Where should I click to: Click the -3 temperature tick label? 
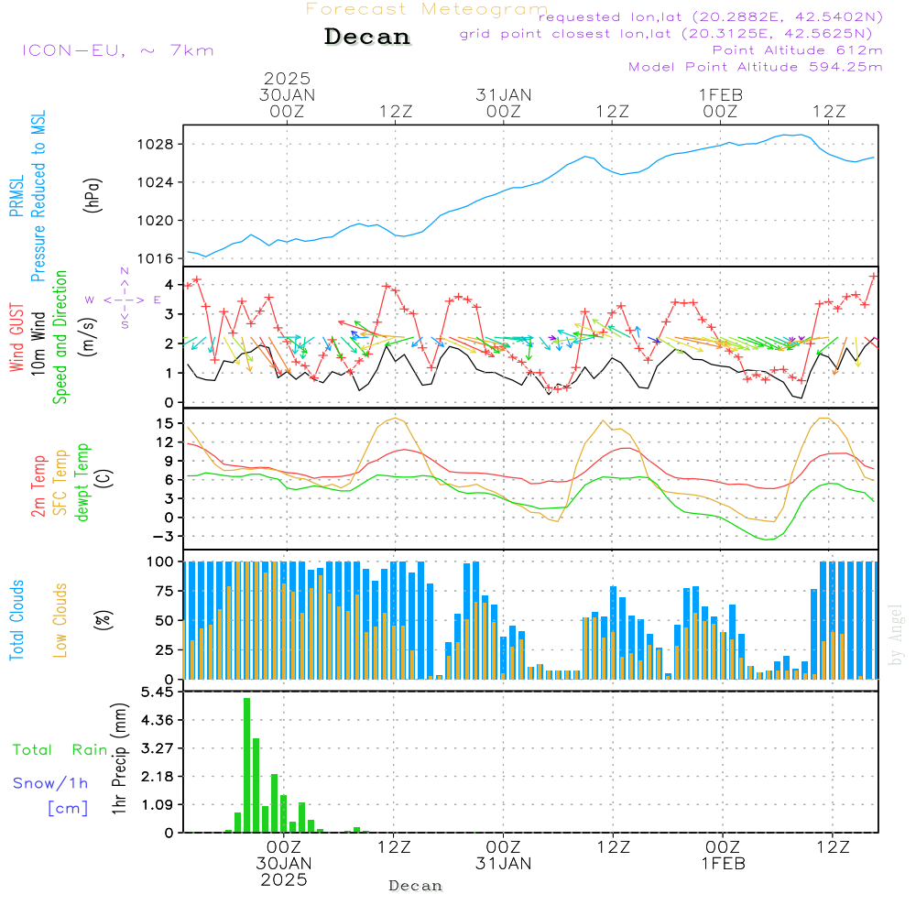click(164, 536)
